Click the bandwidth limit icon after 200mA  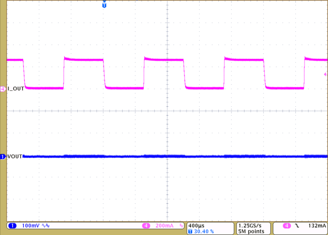tap(181, 226)
